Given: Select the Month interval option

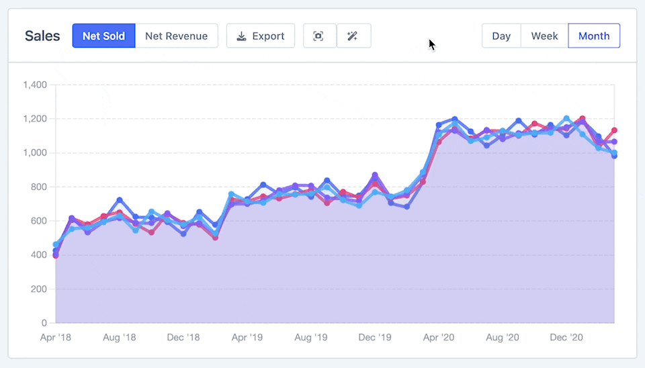Looking at the screenshot, I should pyautogui.click(x=594, y=36).
